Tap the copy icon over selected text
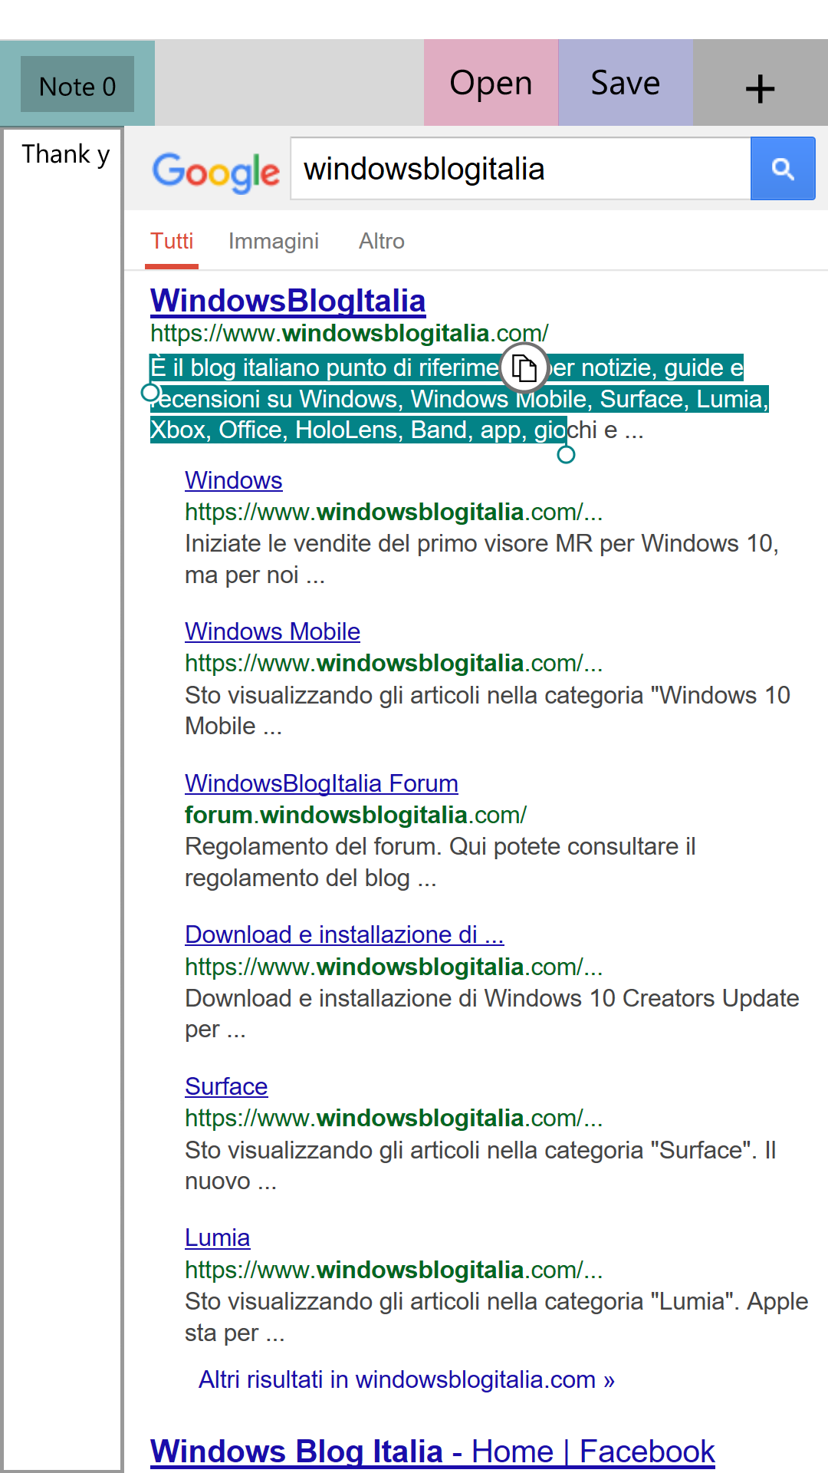828x1473 pixels. pos(524,367)
